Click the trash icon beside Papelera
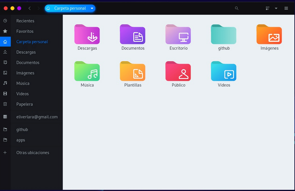Screen dimensions: 295x191 tap(5, 104)
